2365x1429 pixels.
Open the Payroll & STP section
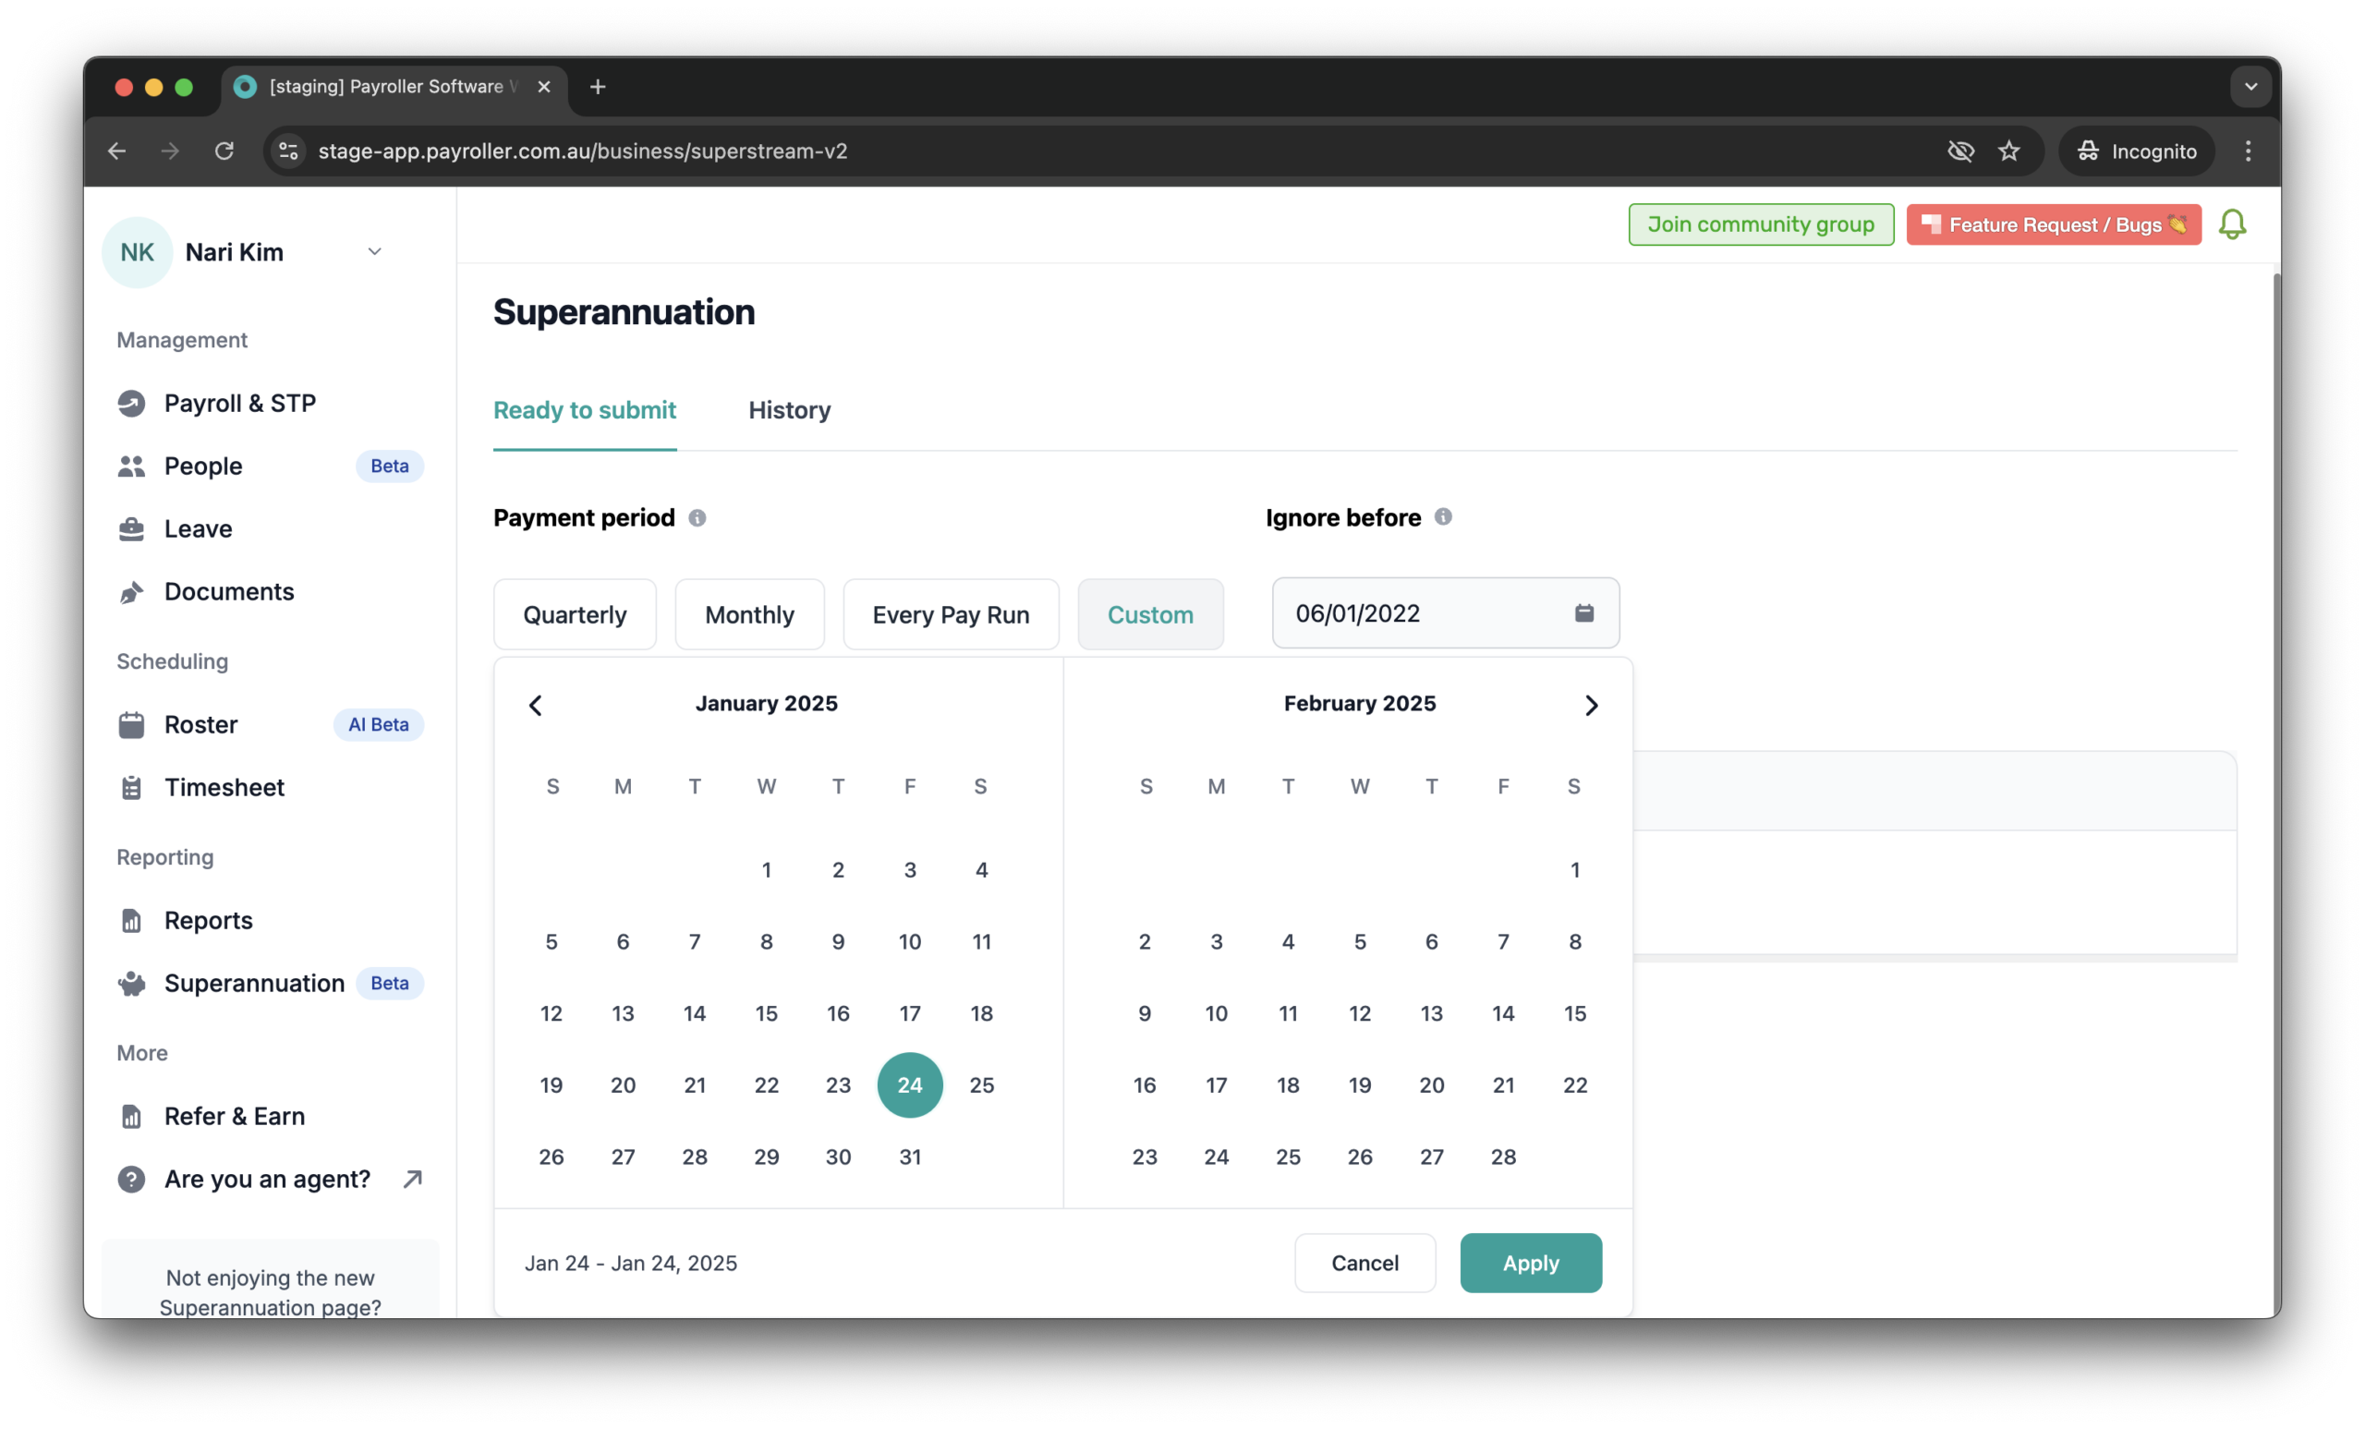(240, 402)
